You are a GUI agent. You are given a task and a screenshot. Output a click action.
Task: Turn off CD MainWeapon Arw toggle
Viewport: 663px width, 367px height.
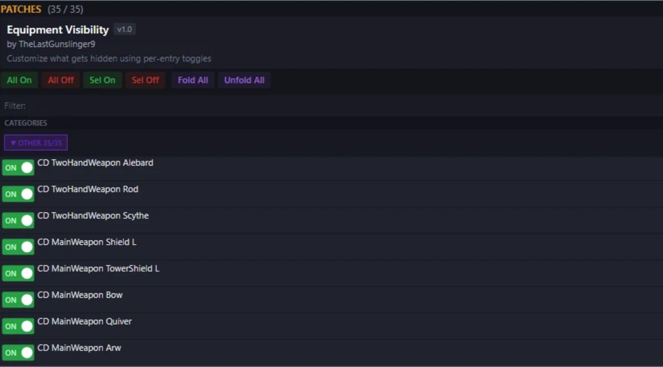18,353
